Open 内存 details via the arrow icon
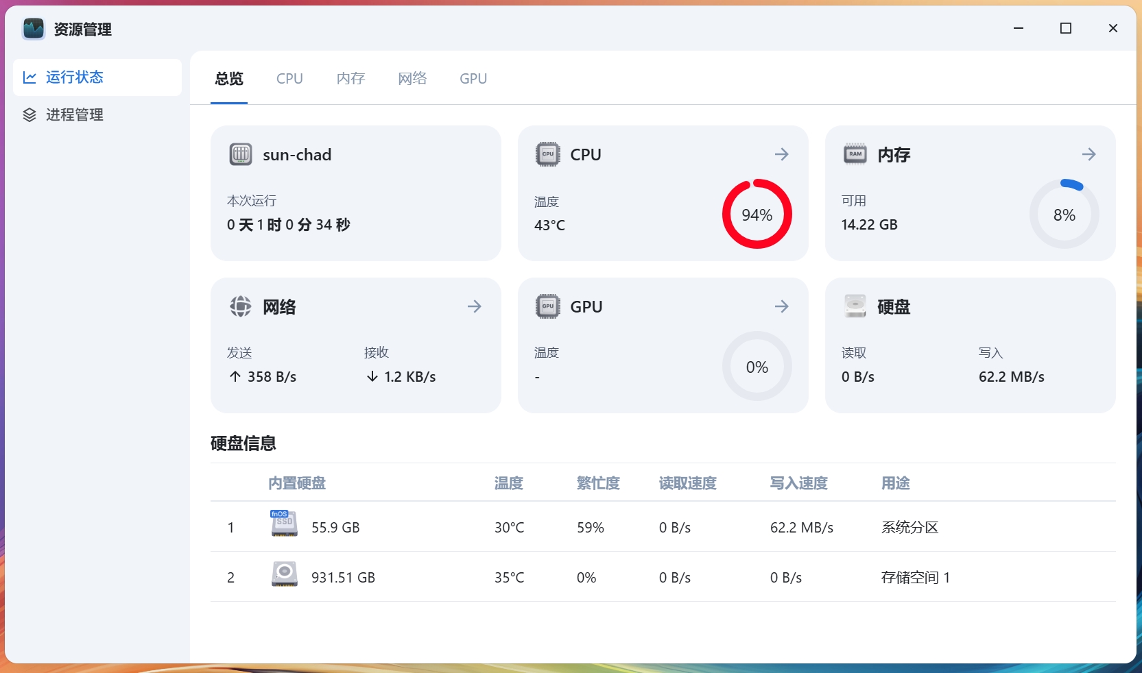Screen dimensions: 1142x673 1089,154
